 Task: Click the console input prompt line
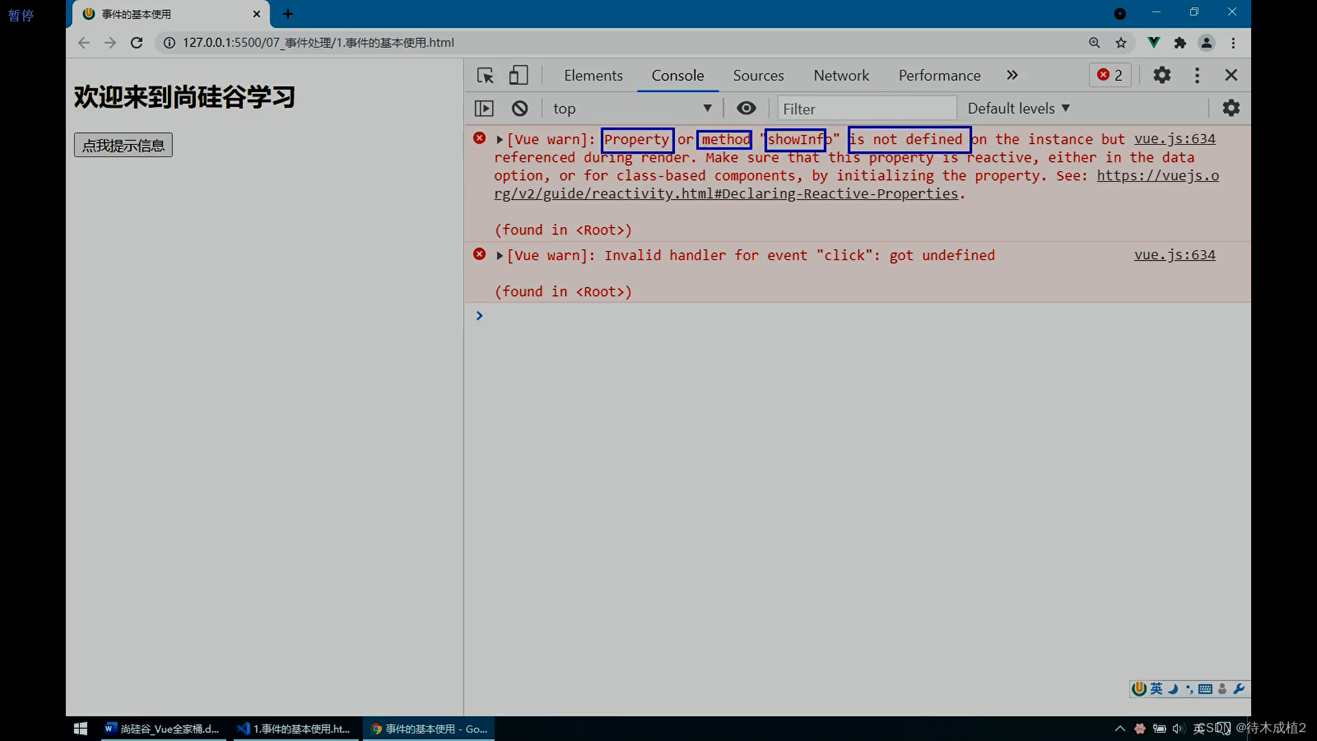[857, 316]
